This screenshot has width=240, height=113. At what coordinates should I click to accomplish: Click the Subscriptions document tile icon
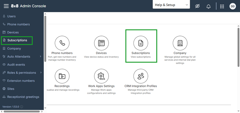click(x=141, y=43)
